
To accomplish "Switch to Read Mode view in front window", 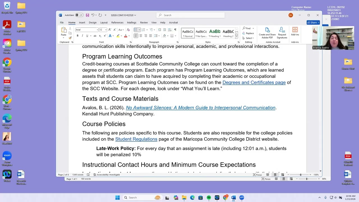I will click(x=268, y=175).
